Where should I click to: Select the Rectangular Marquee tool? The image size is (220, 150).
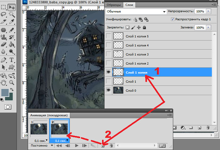(3, 7)
